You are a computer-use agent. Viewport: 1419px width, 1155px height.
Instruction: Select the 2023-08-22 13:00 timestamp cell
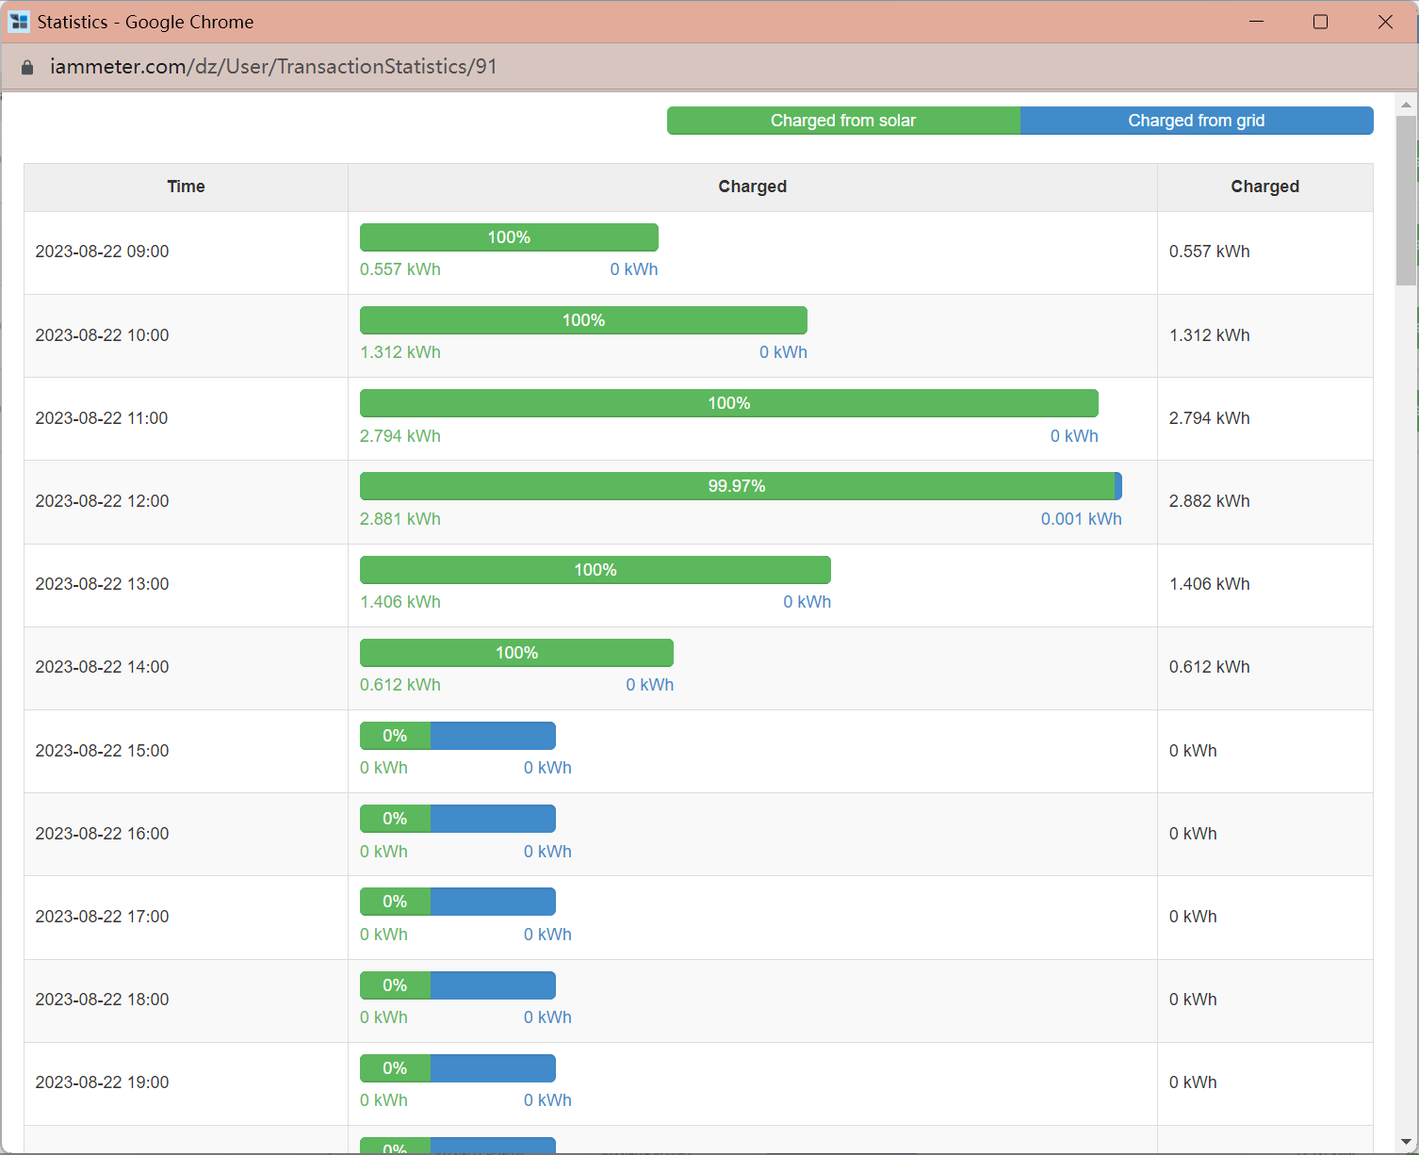[103, 584]
